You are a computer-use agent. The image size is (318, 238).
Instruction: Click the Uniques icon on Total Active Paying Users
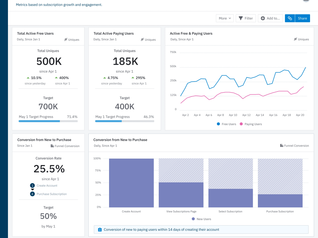click(x=142, y=39)
